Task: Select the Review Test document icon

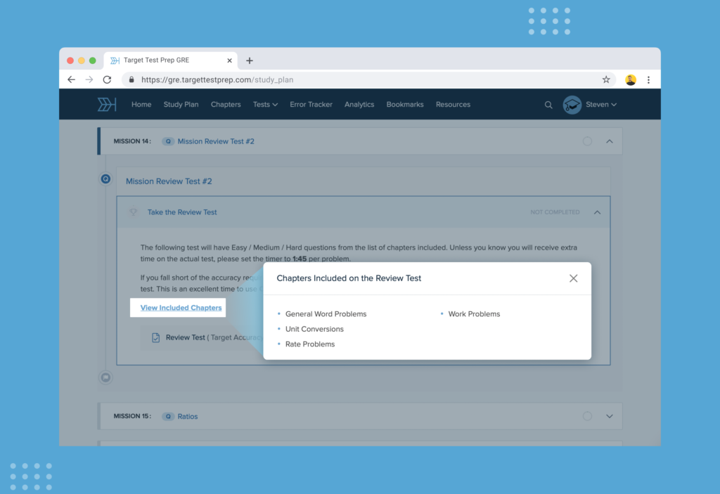Action: tap(155, 337)
